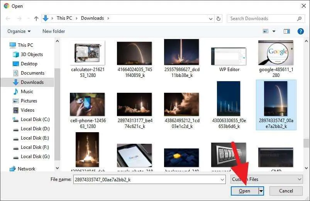Expand chevron after Downloads in path
Viewport: 310px width, 201px height.
pyautogui.click(x=108, y=18)
